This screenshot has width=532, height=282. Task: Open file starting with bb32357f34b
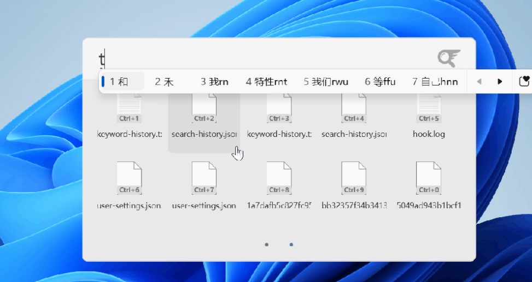[354, 185]
